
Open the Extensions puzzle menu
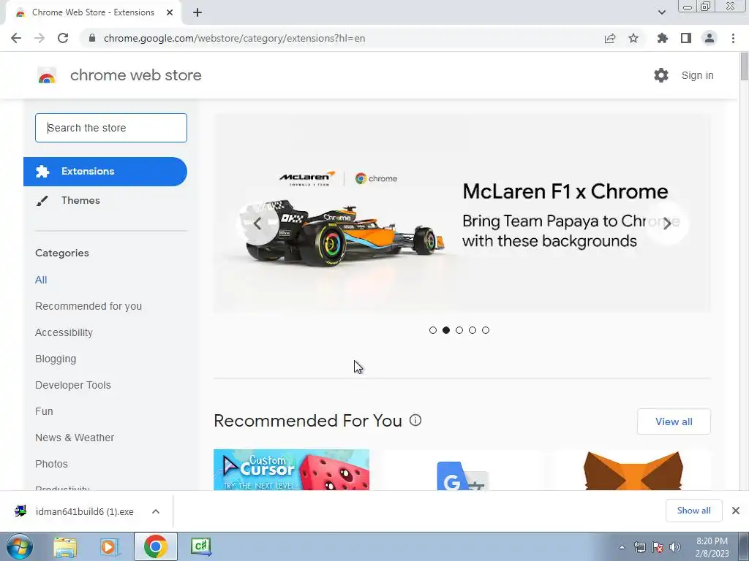662,38
